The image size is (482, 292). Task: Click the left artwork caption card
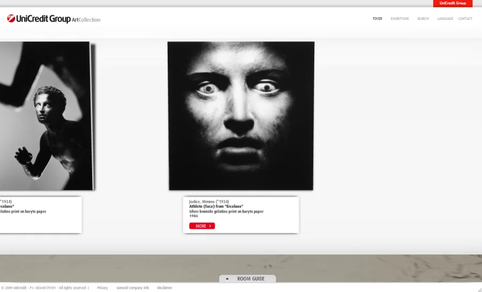point(40,215)
